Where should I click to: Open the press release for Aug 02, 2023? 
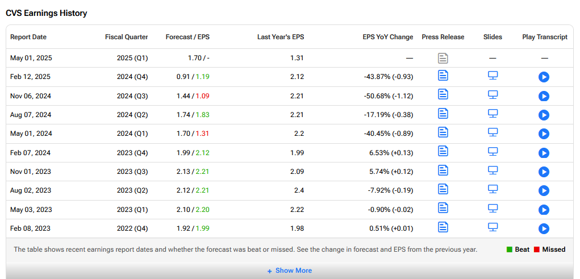[x=443, y=189]
